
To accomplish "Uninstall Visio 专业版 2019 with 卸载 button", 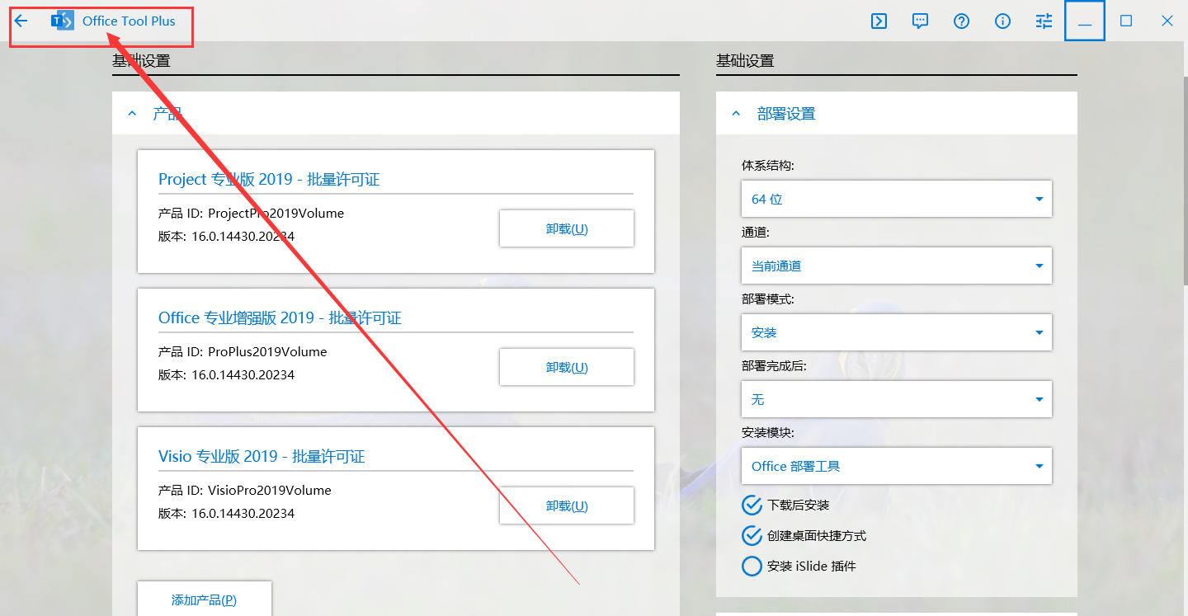I will pos(567,505).
